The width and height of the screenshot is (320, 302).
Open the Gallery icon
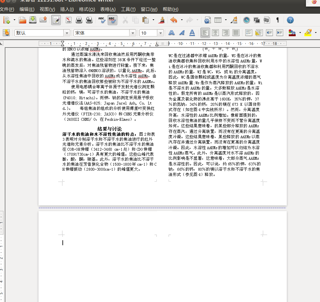(257, 20)
